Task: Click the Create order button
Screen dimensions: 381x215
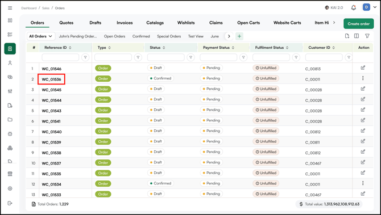Action: (x=359, y=24)
